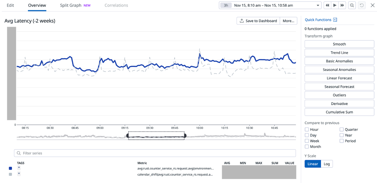Click the gray series color swatch
Image resolution: width=377 pixels, height=183 pixels.
[10, 174]
